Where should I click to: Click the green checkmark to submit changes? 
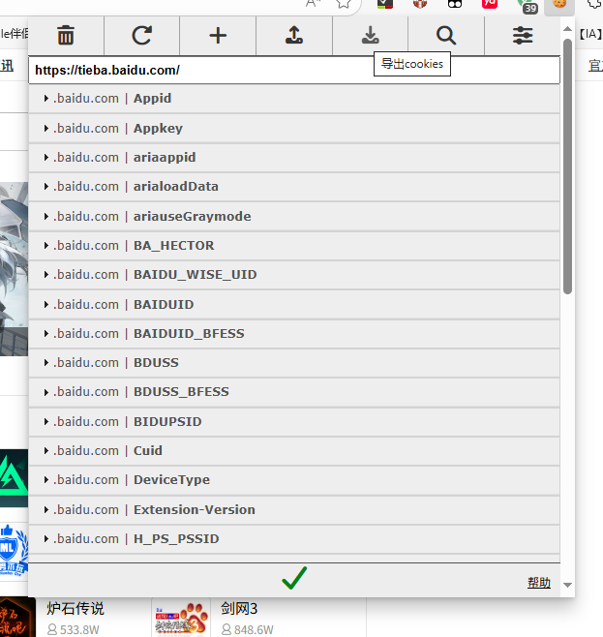pyautogui.click(x=294, y=578)
